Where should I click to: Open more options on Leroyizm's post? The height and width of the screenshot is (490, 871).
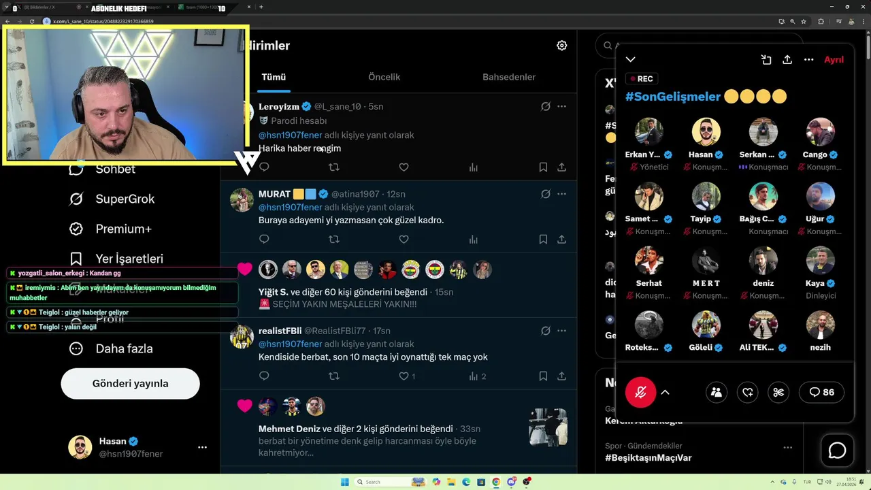pyautogui.click(x=561, y=107)
